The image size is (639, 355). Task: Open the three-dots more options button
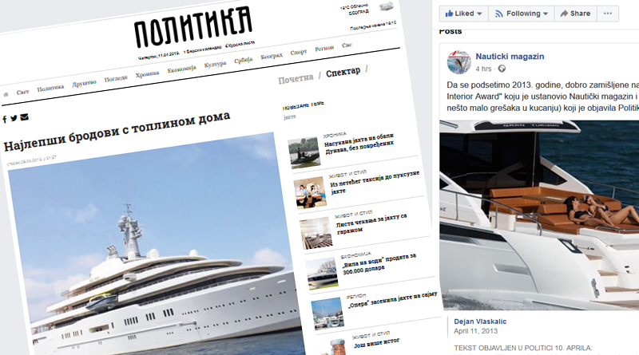click(608, 14)
